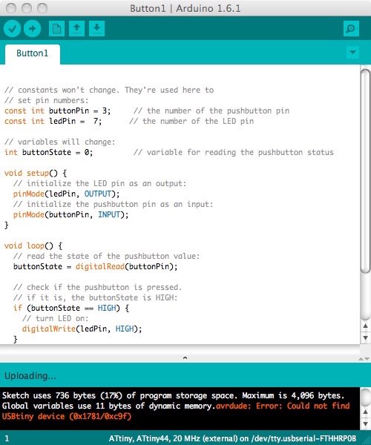Screen dimensions: 371x445
Task: Click the divider collapse arrows near console
Action: (364, 359)
